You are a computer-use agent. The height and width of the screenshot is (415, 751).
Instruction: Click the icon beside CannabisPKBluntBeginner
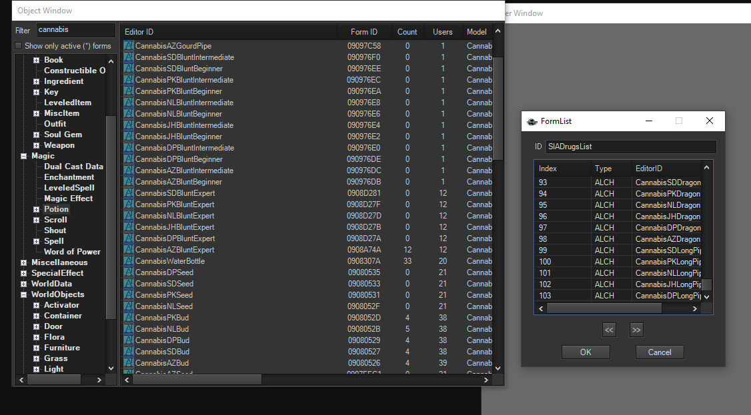(x=128, y=91)
